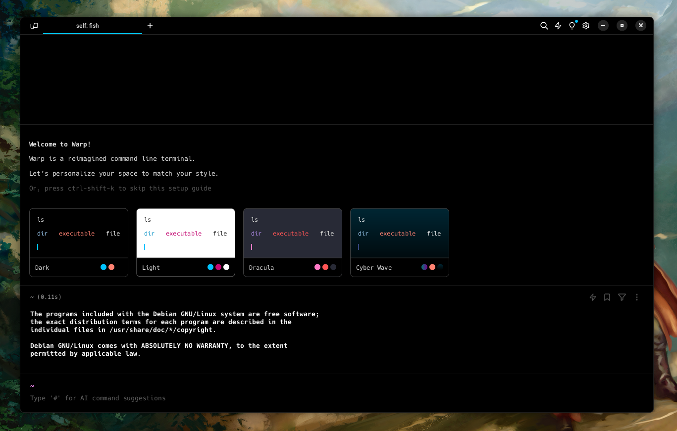This screenshot has height=431, width=677.
Task: Open the three-dot block menu
Action: [x=637, y=297]
